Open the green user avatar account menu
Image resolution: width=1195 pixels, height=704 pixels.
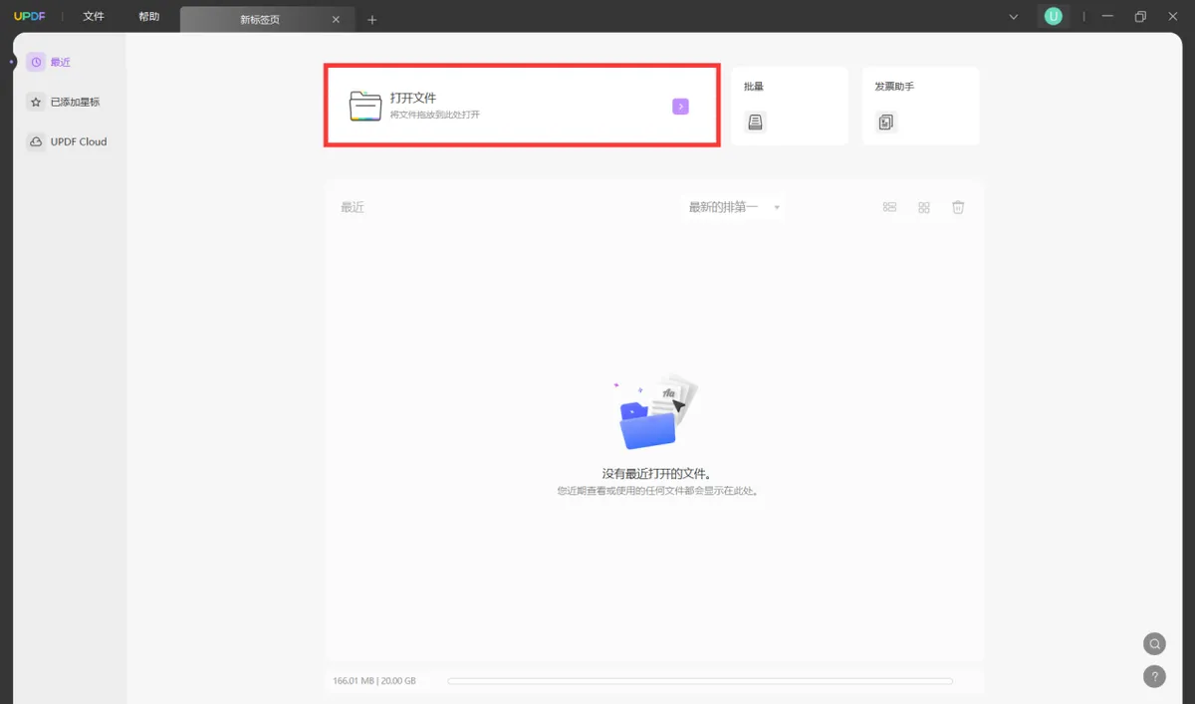(1053, 16)
